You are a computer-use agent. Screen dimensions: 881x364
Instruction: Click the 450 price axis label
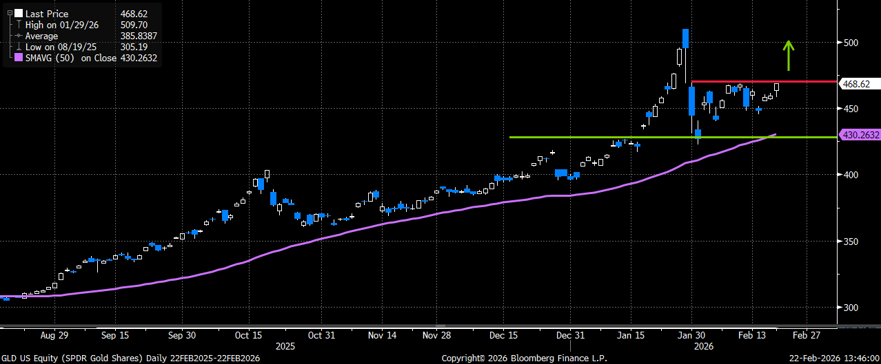click(x=852, y=109)
